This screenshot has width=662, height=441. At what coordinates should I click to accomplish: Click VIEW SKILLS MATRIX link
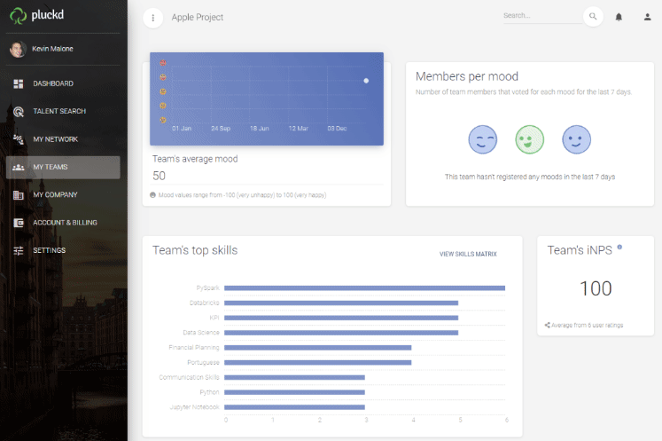(468, 254)
